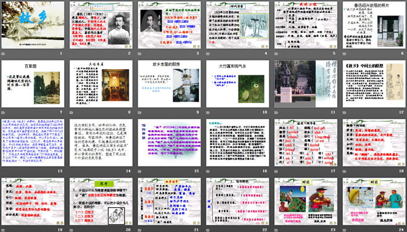Click the animation star below slide 23

click(276, 230)
